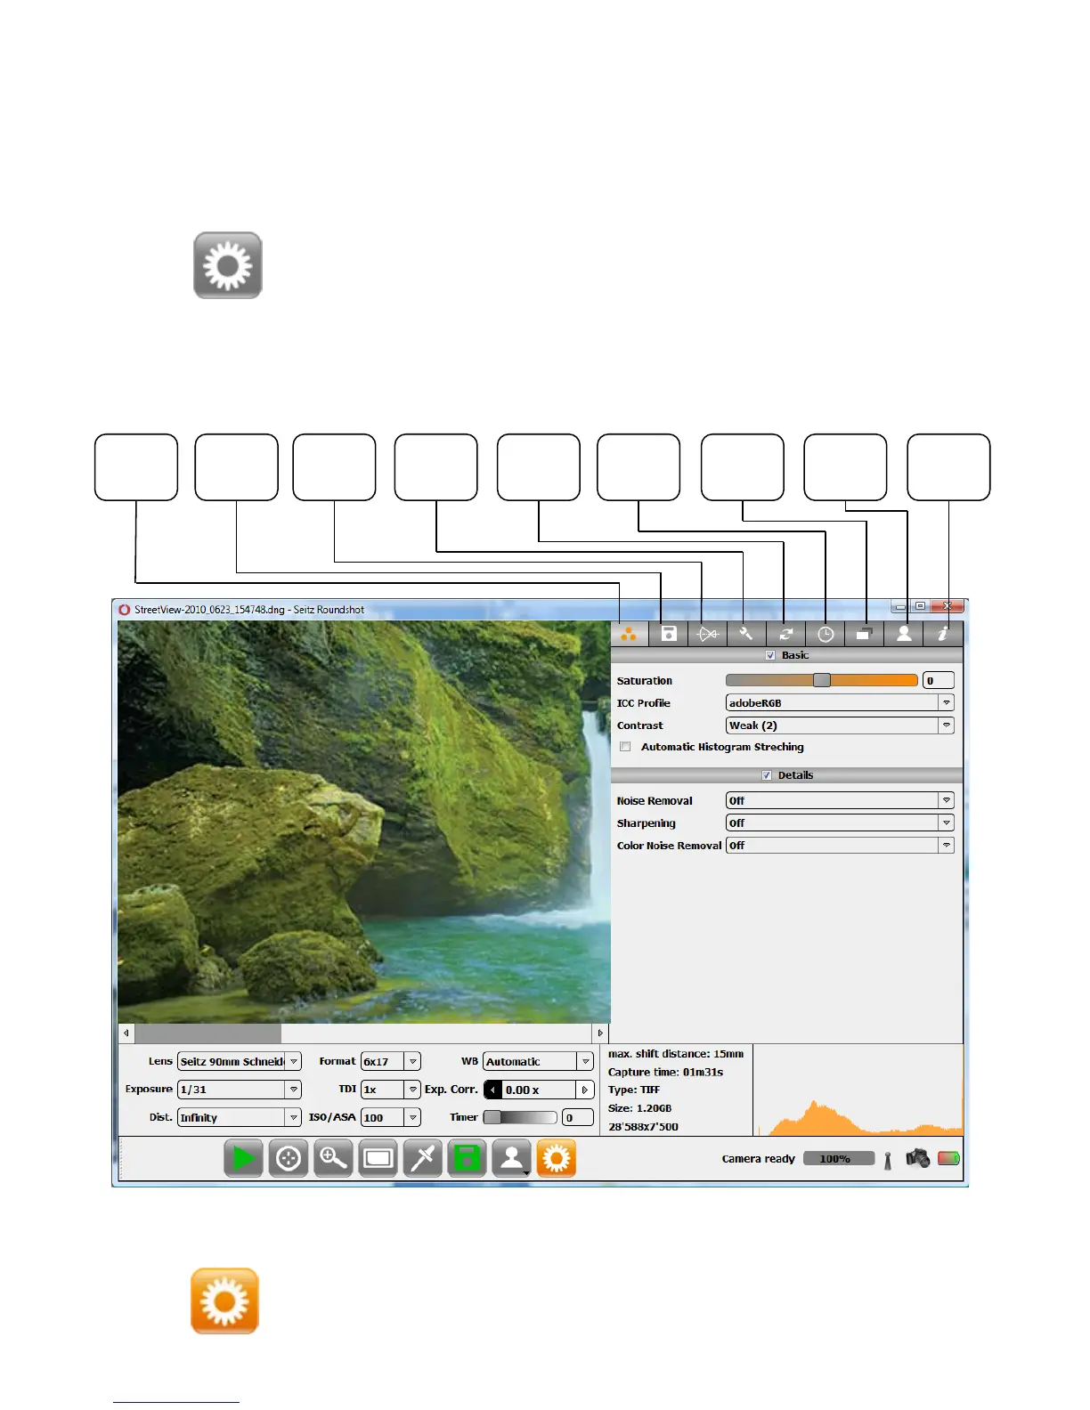The width and height of the screenshot is (1090, 1410).
Task: Click the Saturation value field
Action: coord(939,680)
